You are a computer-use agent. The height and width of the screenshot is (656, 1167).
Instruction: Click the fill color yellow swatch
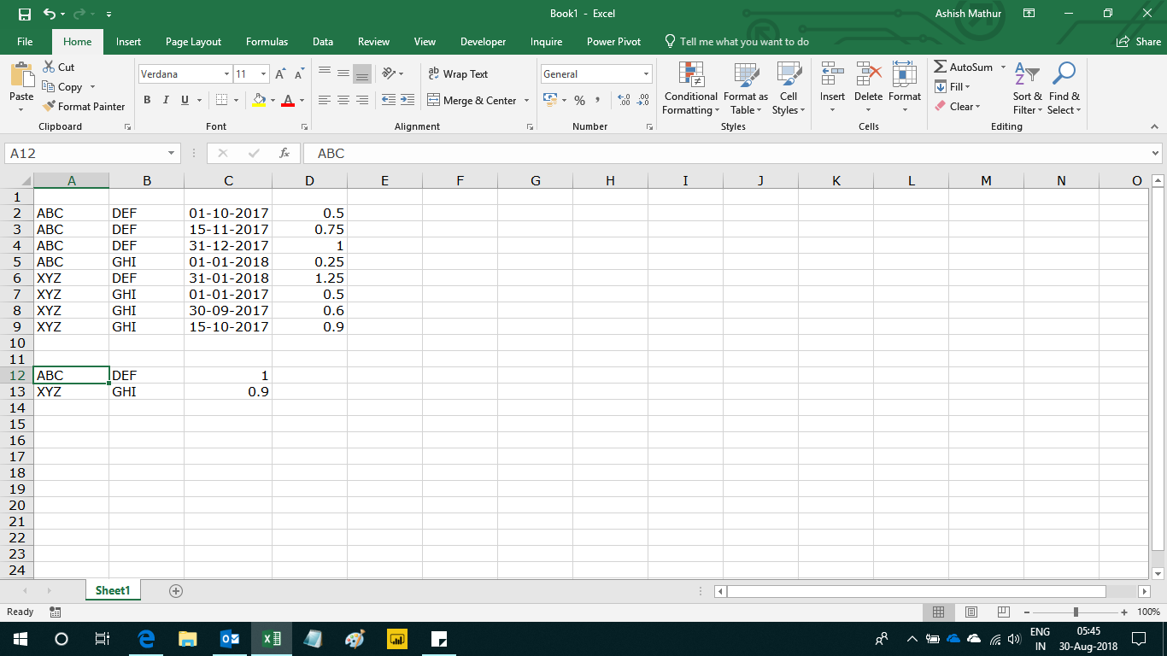click(x=260, y=101)
